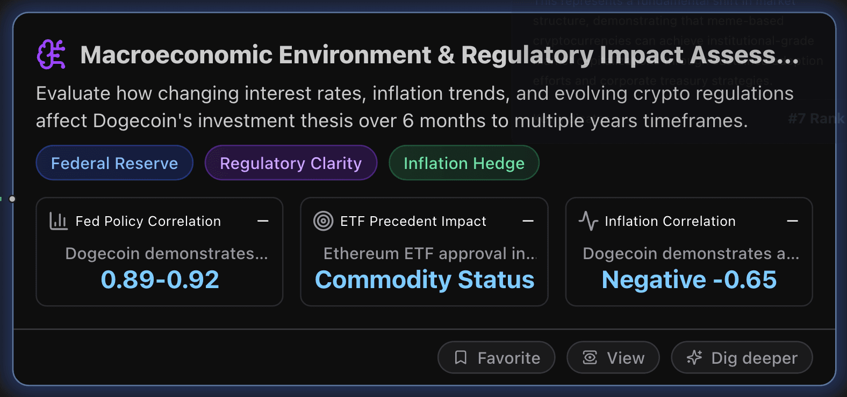The width and height of the screenshot is (847, 397).
Task: Click the dot indicator on the left edge
Action: click(12, 198)
